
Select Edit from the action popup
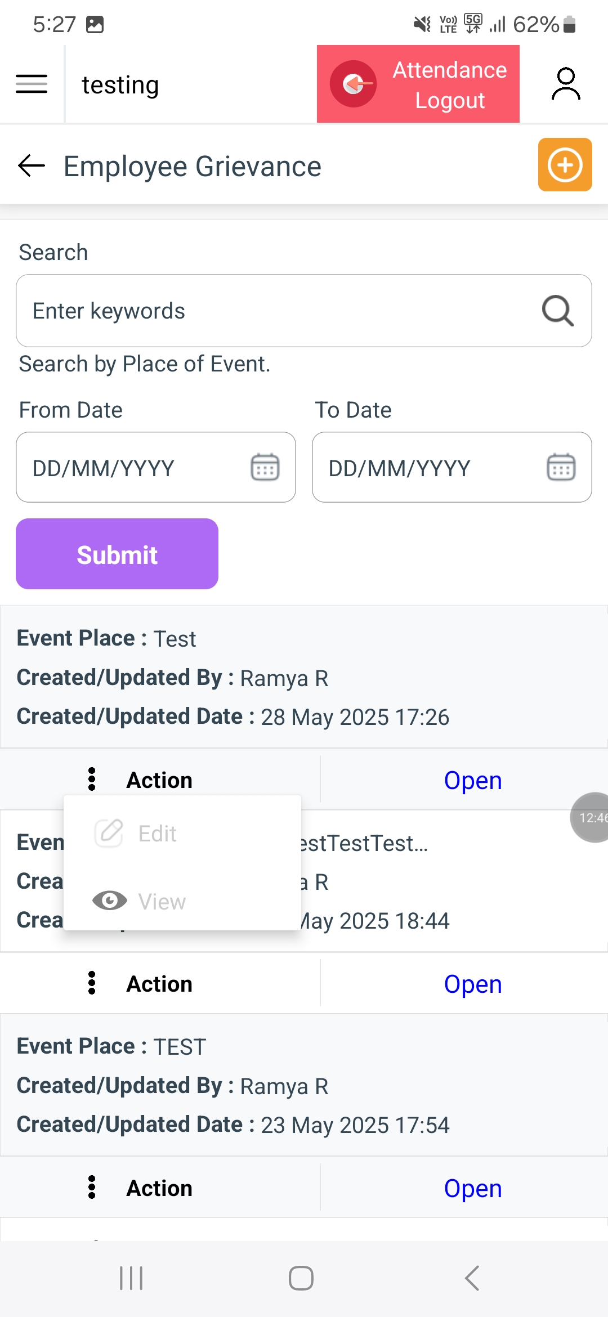pyautogui.click(x=158, y=834)
